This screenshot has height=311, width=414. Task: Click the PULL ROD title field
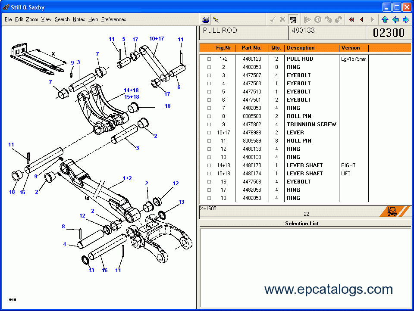click(x=244, y=33)
